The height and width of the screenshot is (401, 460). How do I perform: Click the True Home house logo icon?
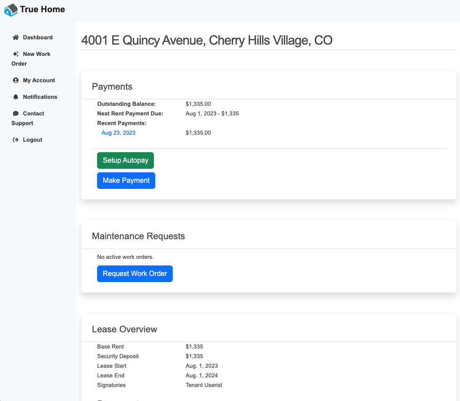coord(11,10)
